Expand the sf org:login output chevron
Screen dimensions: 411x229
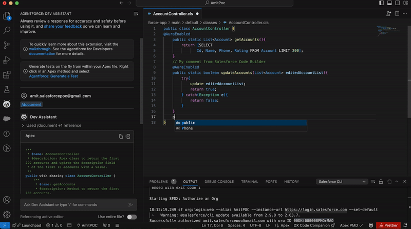(153, 215)
